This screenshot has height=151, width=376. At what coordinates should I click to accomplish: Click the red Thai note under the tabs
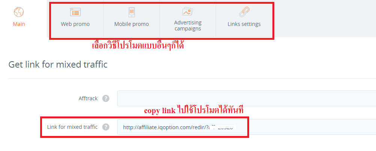(x=138, y=45)
